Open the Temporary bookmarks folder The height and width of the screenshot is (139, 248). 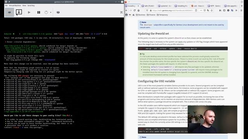click(162, 15)
